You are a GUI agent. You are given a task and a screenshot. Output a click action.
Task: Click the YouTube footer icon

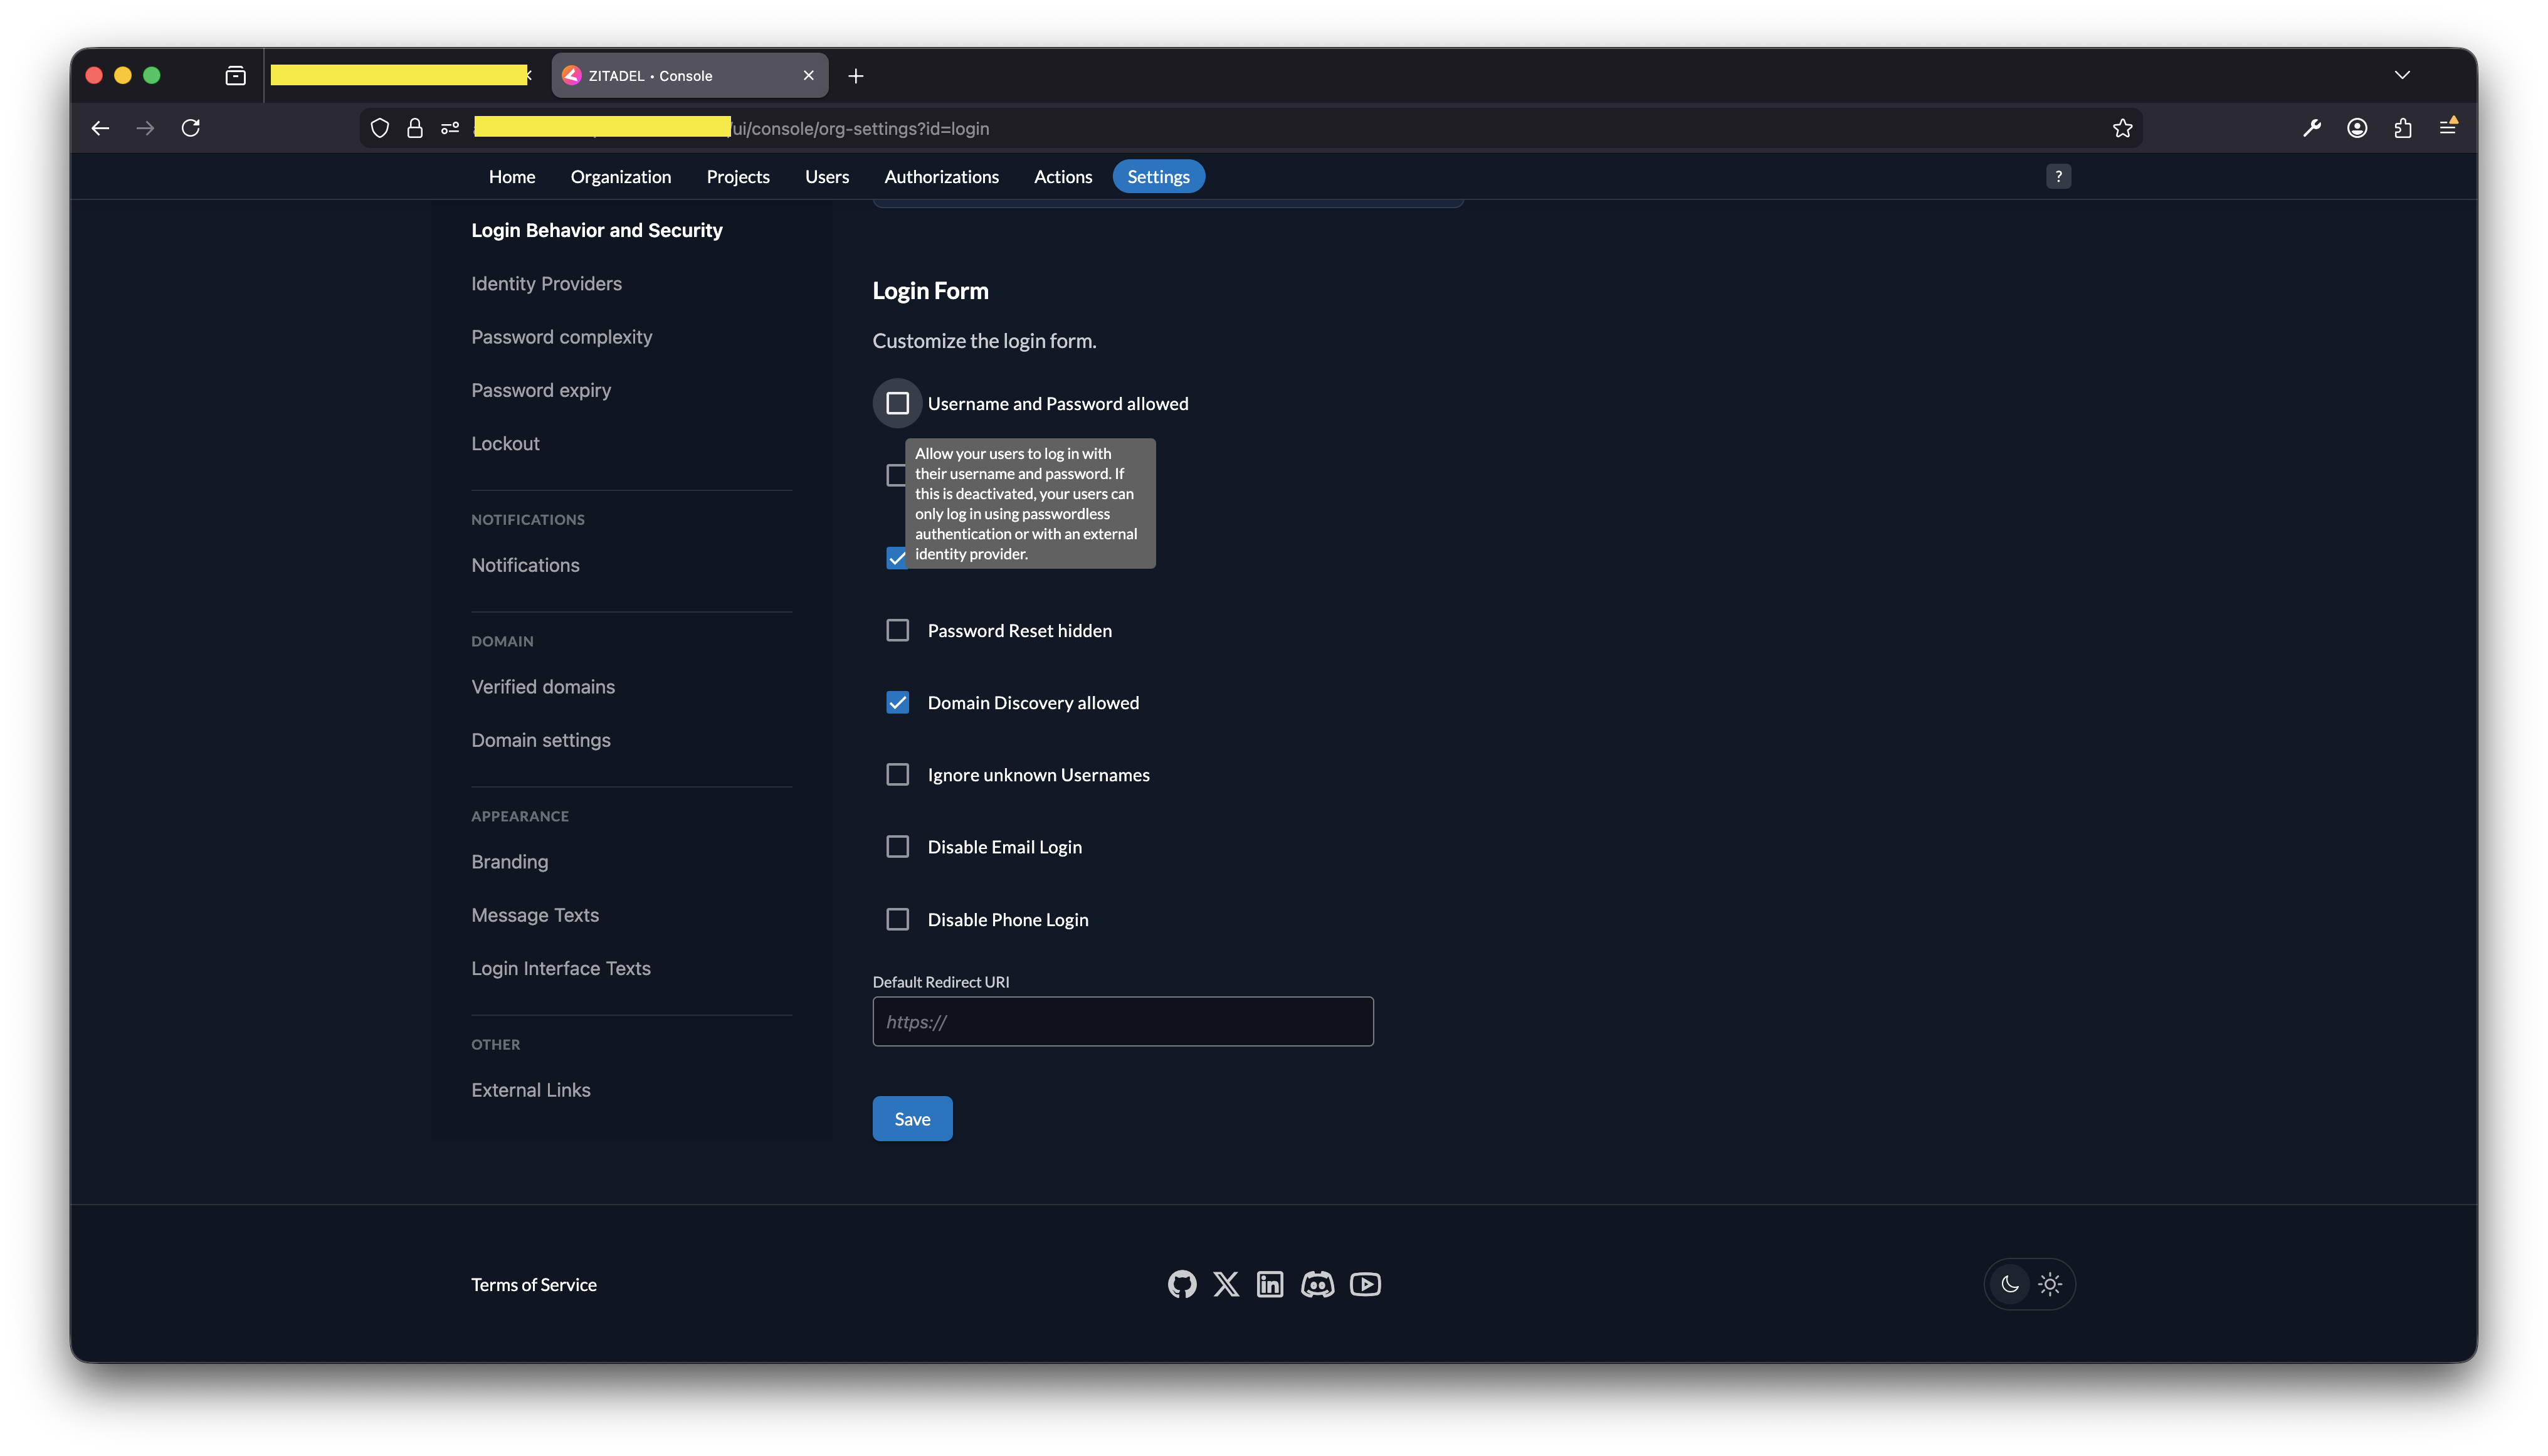(x=1364, y=1284)
